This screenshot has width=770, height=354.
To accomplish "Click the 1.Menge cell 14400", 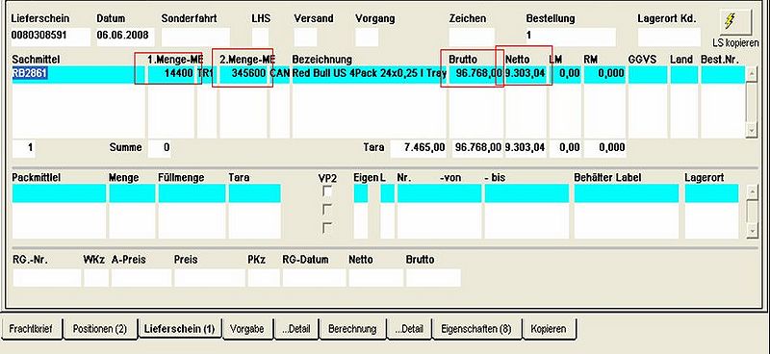I will click(171, 74).
